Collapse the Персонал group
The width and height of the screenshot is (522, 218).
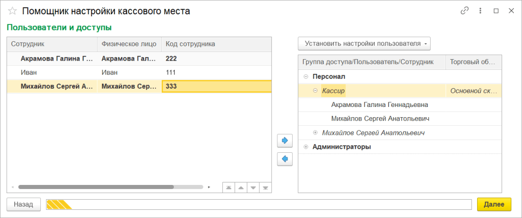click(x=306, y=76)
